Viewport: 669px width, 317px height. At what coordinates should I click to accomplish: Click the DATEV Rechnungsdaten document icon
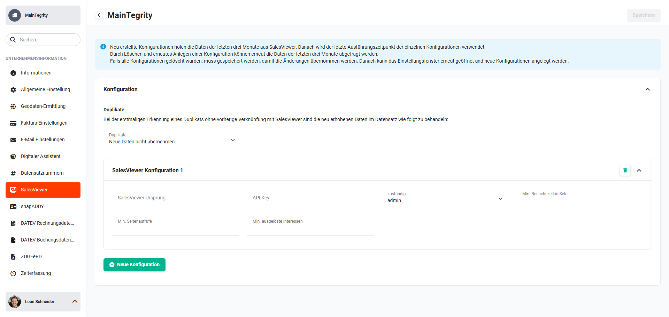(x=13, y=223)
